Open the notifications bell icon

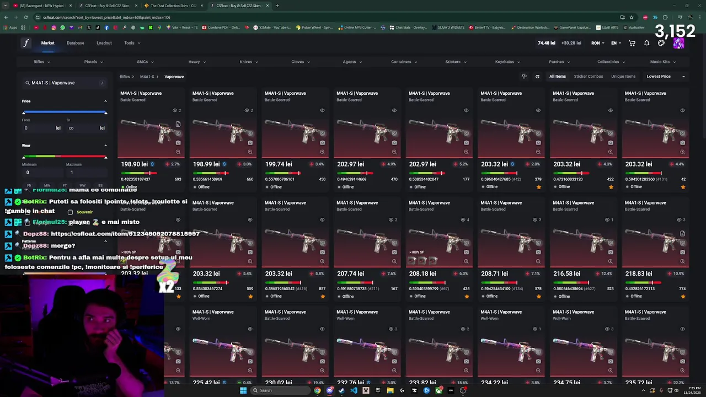(x=646, y=43)
